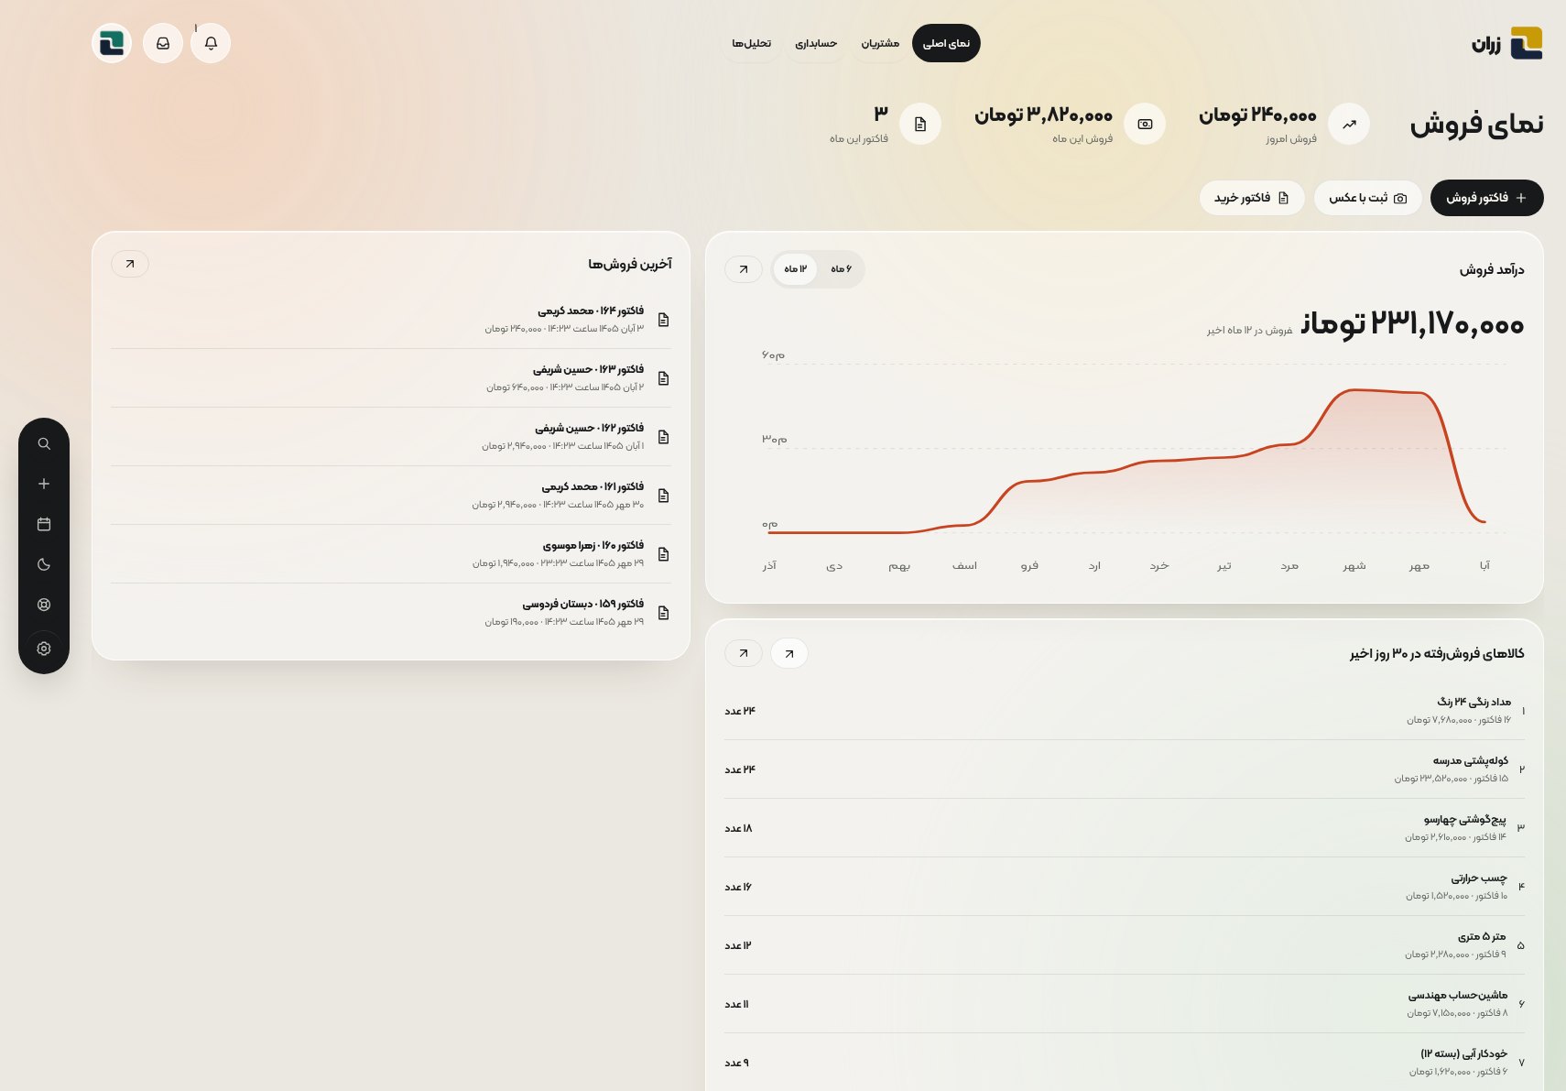Viewport: 1566px width, 1091px height.
Task: Click the فاکتور خرید button
Action: pos(1252,198)
